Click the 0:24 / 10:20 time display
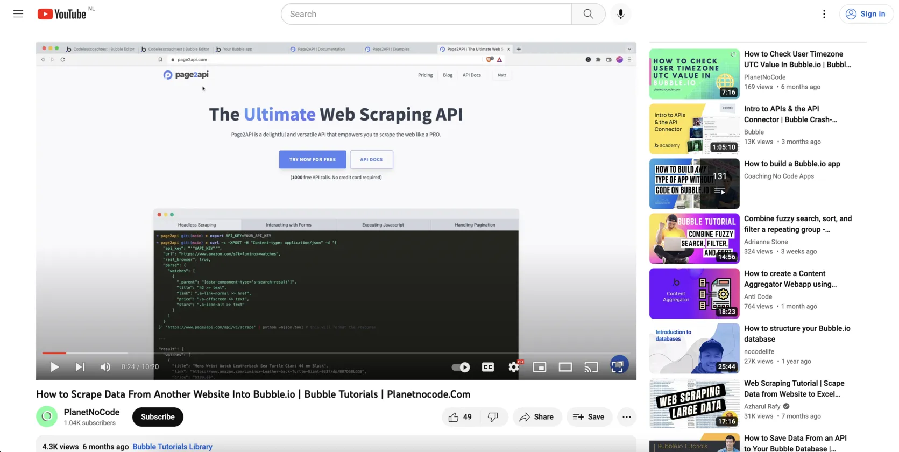The width and height of the screenshot is (899, 452). click(x=140, y=367)
